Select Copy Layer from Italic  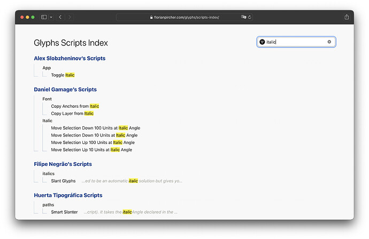[72, 114]
